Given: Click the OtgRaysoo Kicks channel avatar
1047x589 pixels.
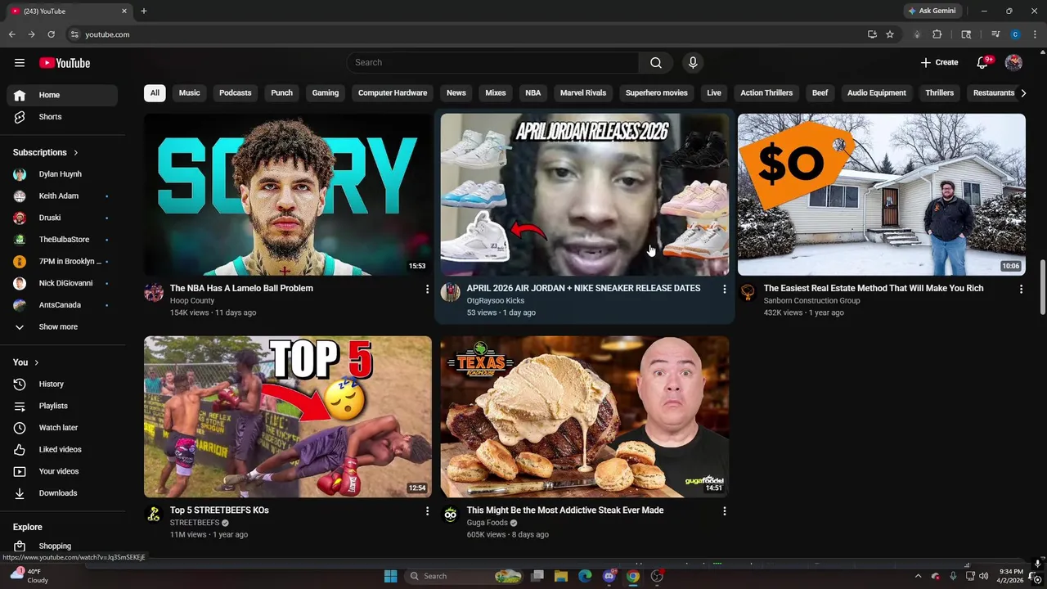Looking at the screenshot, I should tap(451, 293).
